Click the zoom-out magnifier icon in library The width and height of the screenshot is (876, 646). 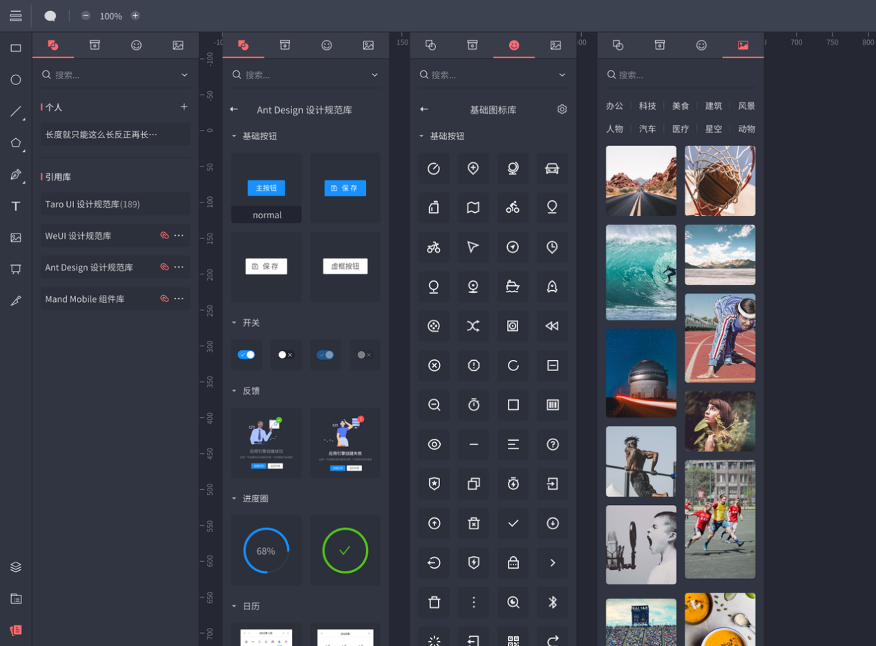coord(434,405)
